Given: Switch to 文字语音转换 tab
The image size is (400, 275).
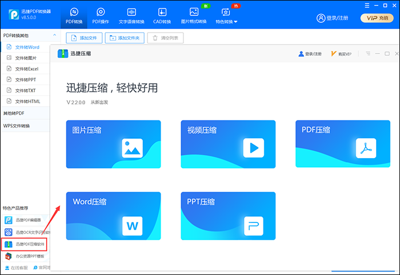Looking at the screenshot, I should point(131,16).
